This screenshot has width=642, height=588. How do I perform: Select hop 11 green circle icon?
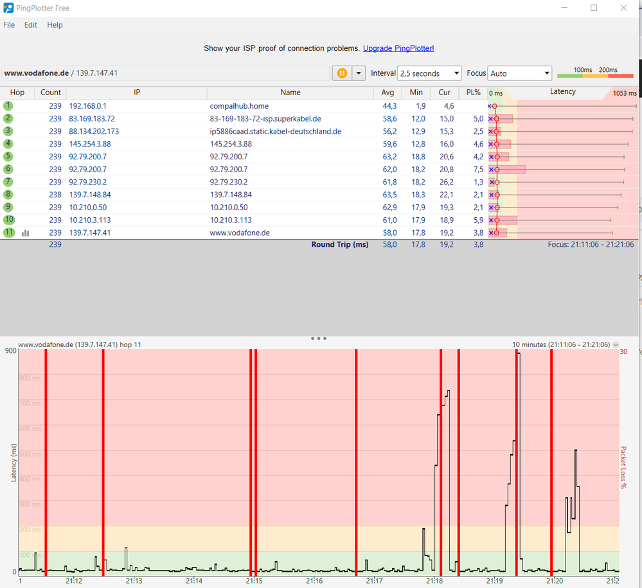pos(9,233)
